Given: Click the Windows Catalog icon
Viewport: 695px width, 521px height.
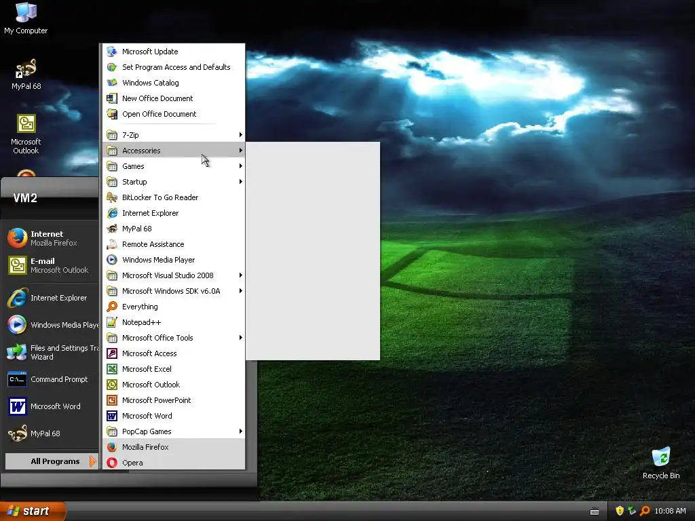Looking at the screenshot, I should 112,82.
